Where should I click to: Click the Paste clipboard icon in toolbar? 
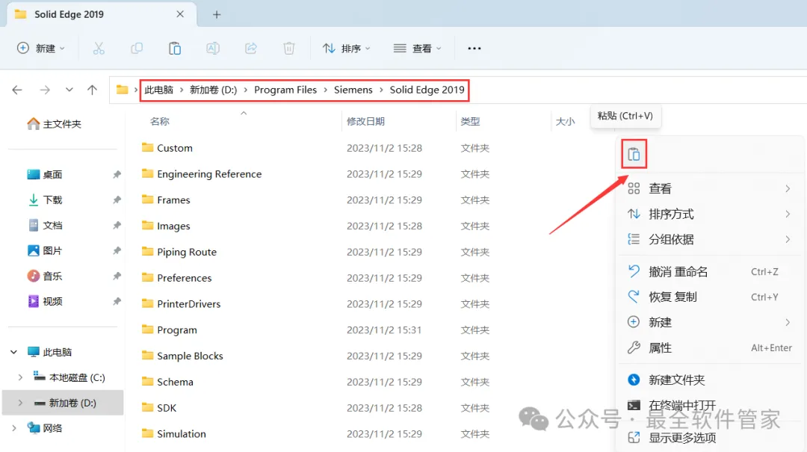tap(174, 49)
